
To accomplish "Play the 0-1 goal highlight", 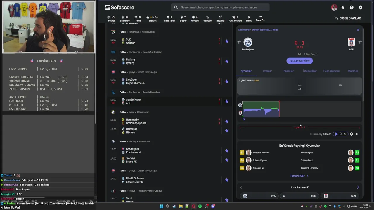I will click(x=341, y=134).
